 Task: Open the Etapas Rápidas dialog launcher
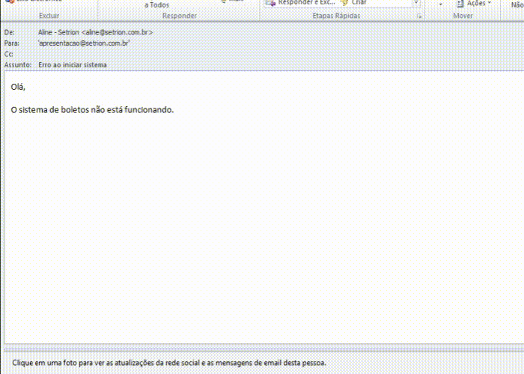point(419,16)
